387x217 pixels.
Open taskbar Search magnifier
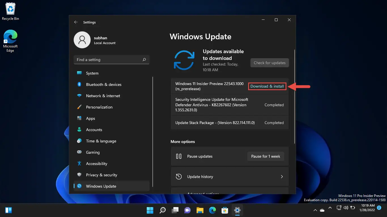(163, 210)
